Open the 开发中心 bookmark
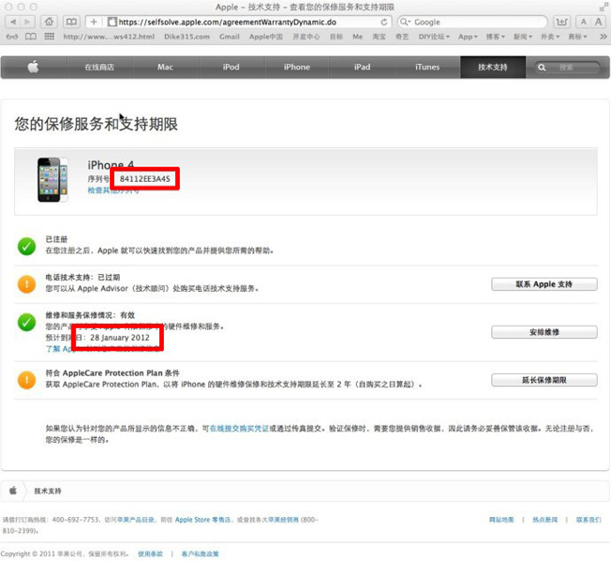 306,37
